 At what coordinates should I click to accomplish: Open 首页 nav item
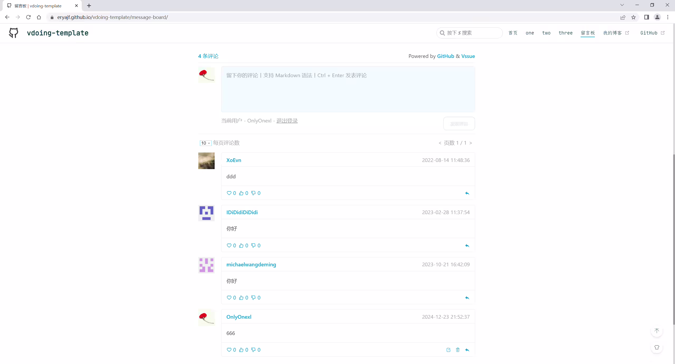point(513,33)
